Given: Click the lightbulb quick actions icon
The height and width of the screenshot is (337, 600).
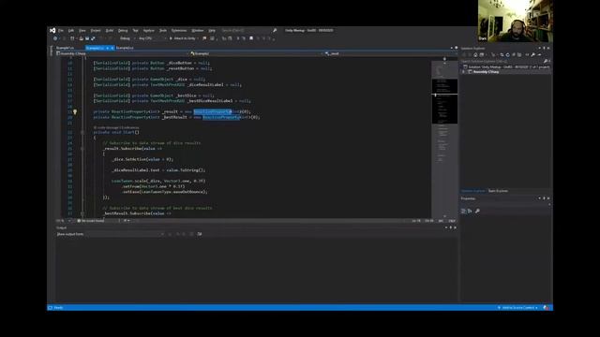Looking at the screenshot, I should click(75, 112).
